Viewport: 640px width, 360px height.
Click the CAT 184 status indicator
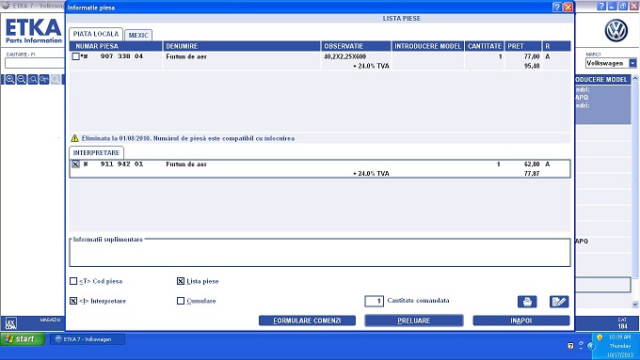click(x=622, y=323)
